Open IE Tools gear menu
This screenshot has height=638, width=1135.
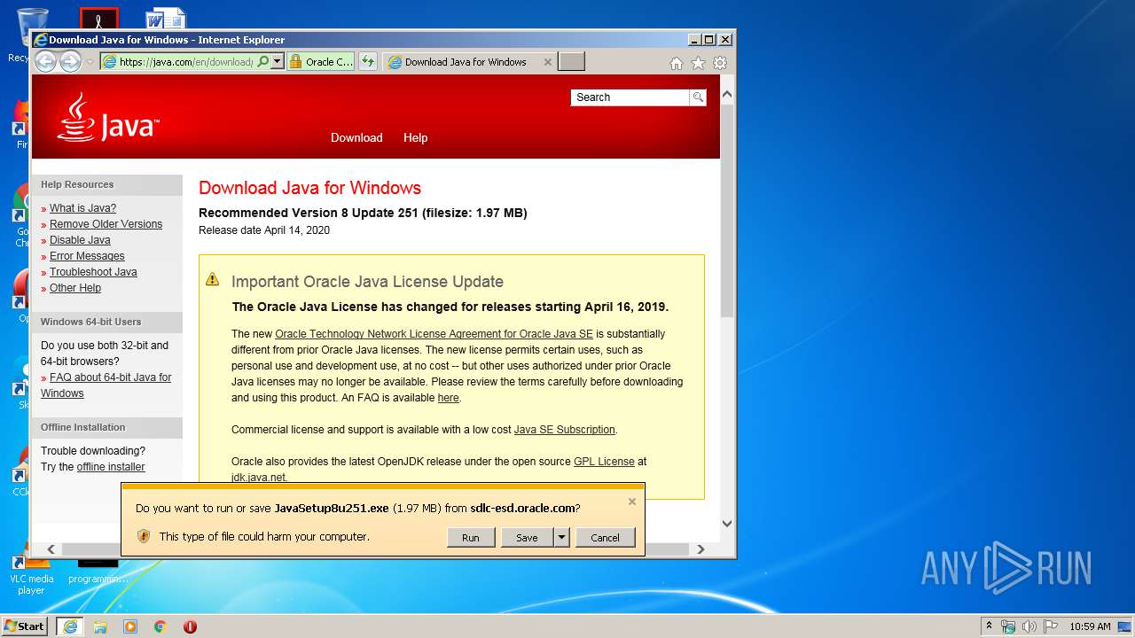pos(720,63)
